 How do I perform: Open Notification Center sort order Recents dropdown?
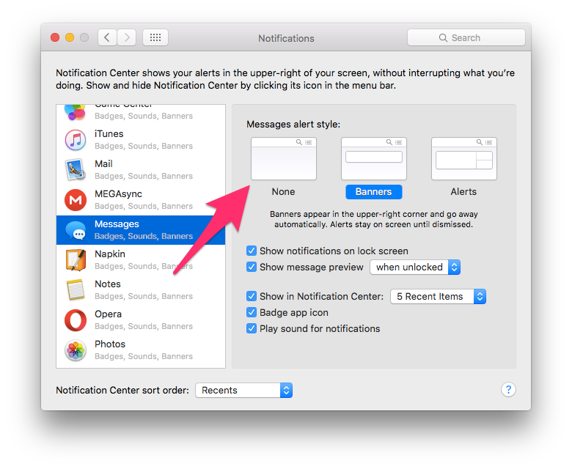pos(243,391)
